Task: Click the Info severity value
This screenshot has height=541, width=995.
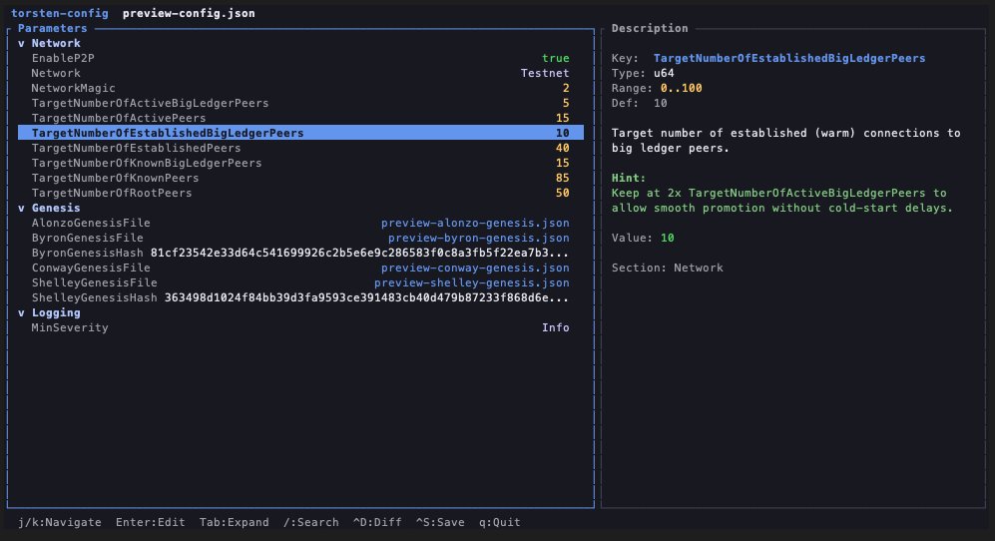Action: (x=555, y=327)
